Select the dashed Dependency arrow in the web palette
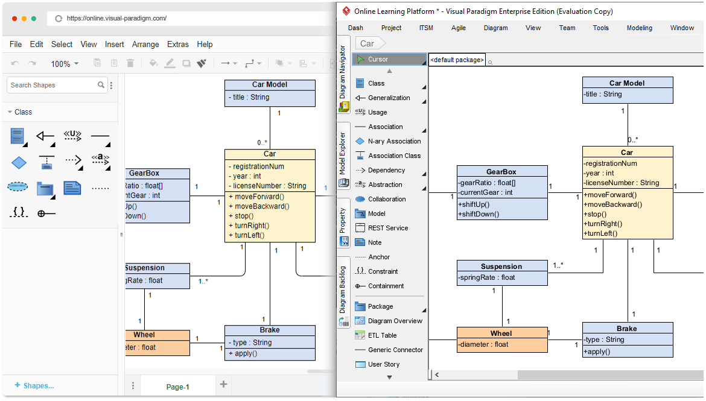 point(73,161)
